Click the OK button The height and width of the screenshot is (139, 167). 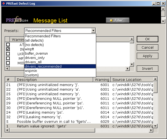point(147,39)
